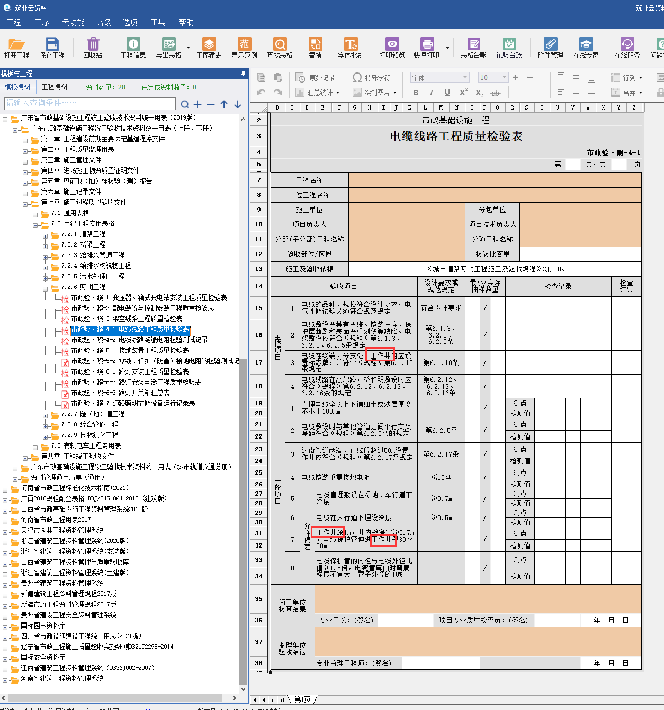
Task: Open the 回收站 recycle bin
Action: 93,48
